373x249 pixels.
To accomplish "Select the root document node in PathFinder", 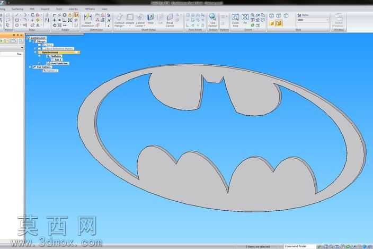I will pyautogui.click(x=37, y=38).
